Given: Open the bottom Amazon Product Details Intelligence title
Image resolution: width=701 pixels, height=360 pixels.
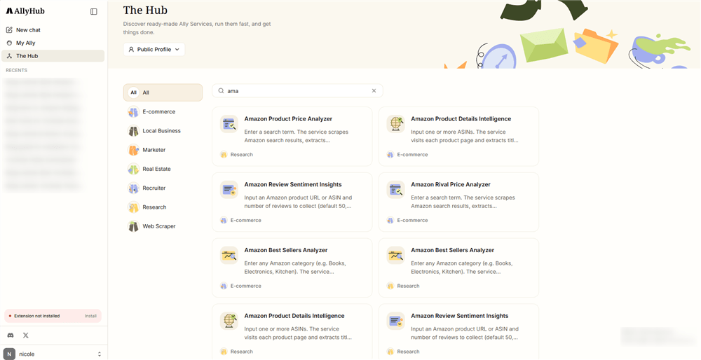Looking at the screenshot, I should click(294, 316).
